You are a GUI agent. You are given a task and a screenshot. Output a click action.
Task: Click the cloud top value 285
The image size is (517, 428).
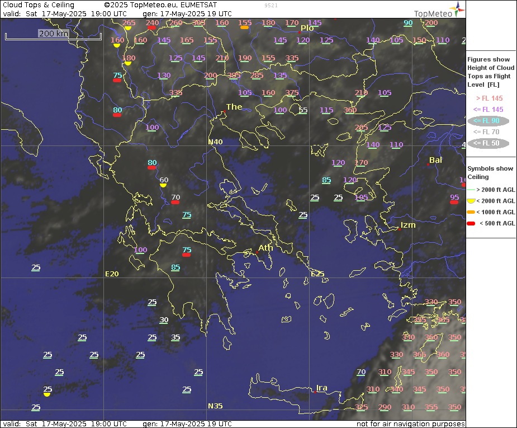click(257, 75)
